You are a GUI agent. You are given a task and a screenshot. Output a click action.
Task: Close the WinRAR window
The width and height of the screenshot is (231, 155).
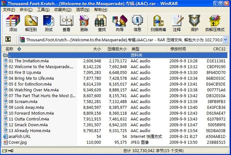pyautogui.click(x=226, y=3)
